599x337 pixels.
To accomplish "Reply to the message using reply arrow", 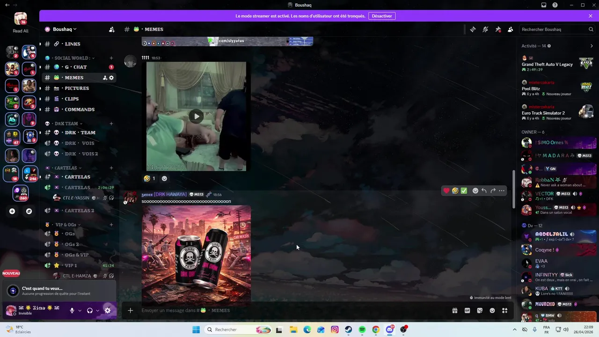I will point(484,190).
